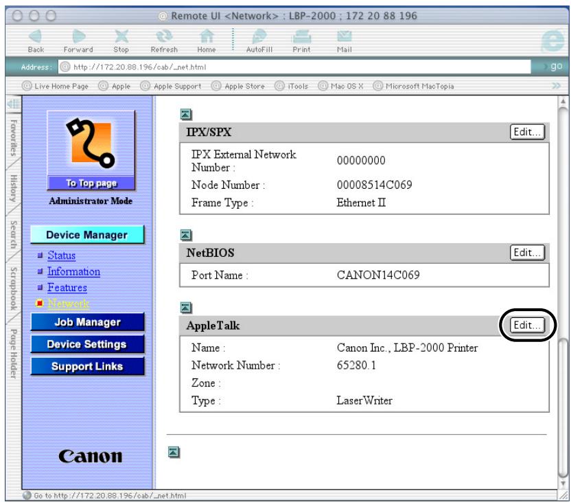
Task: Click the bottom return-to-top icon
Action: pyautogui.click(x=174, y=452)
